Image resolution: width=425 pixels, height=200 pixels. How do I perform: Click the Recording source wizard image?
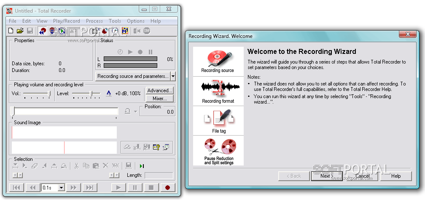(218, 61)
